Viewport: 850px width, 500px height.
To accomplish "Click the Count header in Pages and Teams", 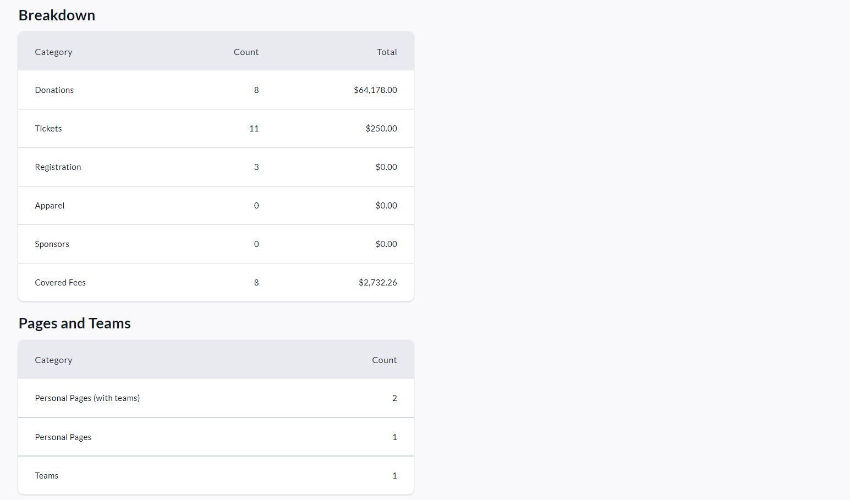I will (x=384, y=360).
